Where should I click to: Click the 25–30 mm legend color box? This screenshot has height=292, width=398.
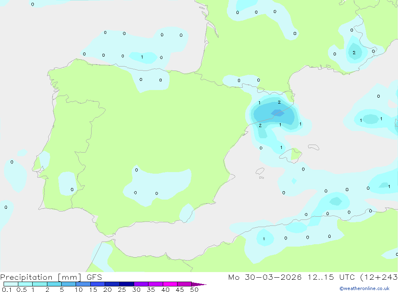coord(127,284)
